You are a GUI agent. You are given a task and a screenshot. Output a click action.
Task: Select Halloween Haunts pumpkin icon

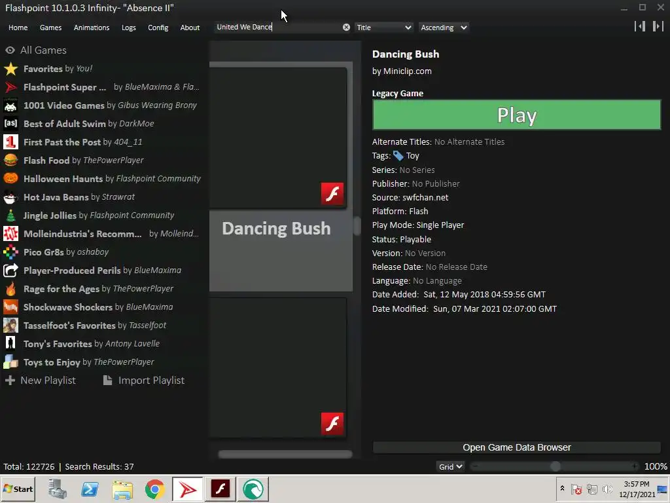(10, 179)
